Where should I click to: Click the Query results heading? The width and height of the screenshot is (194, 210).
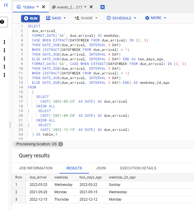point(34,156)
